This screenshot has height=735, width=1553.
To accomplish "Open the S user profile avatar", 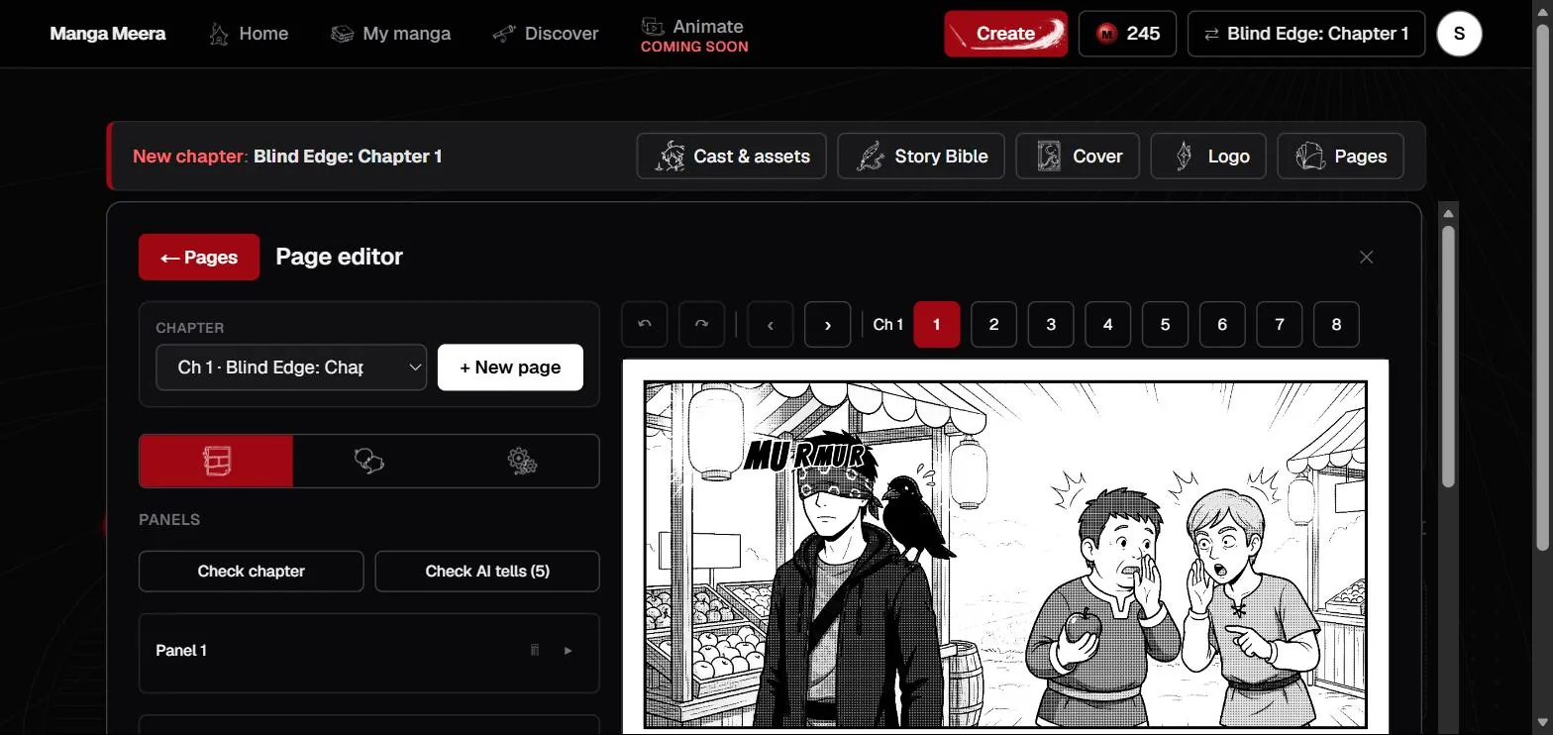I will [1459, 34].
